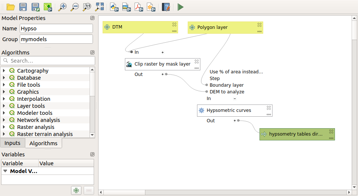
Task: Click the zoom out magnifier icon
Action: coord(75,7)
